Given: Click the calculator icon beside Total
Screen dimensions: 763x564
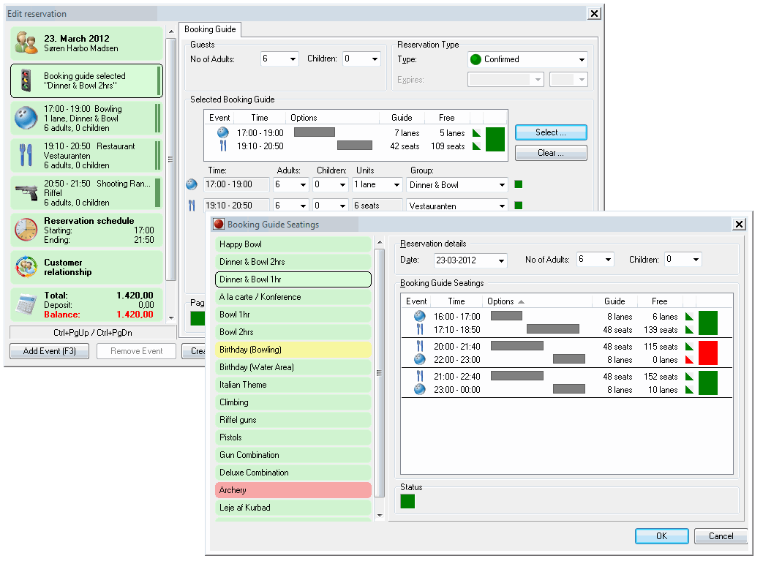Looking at the screenshot, I should (26, 304).
